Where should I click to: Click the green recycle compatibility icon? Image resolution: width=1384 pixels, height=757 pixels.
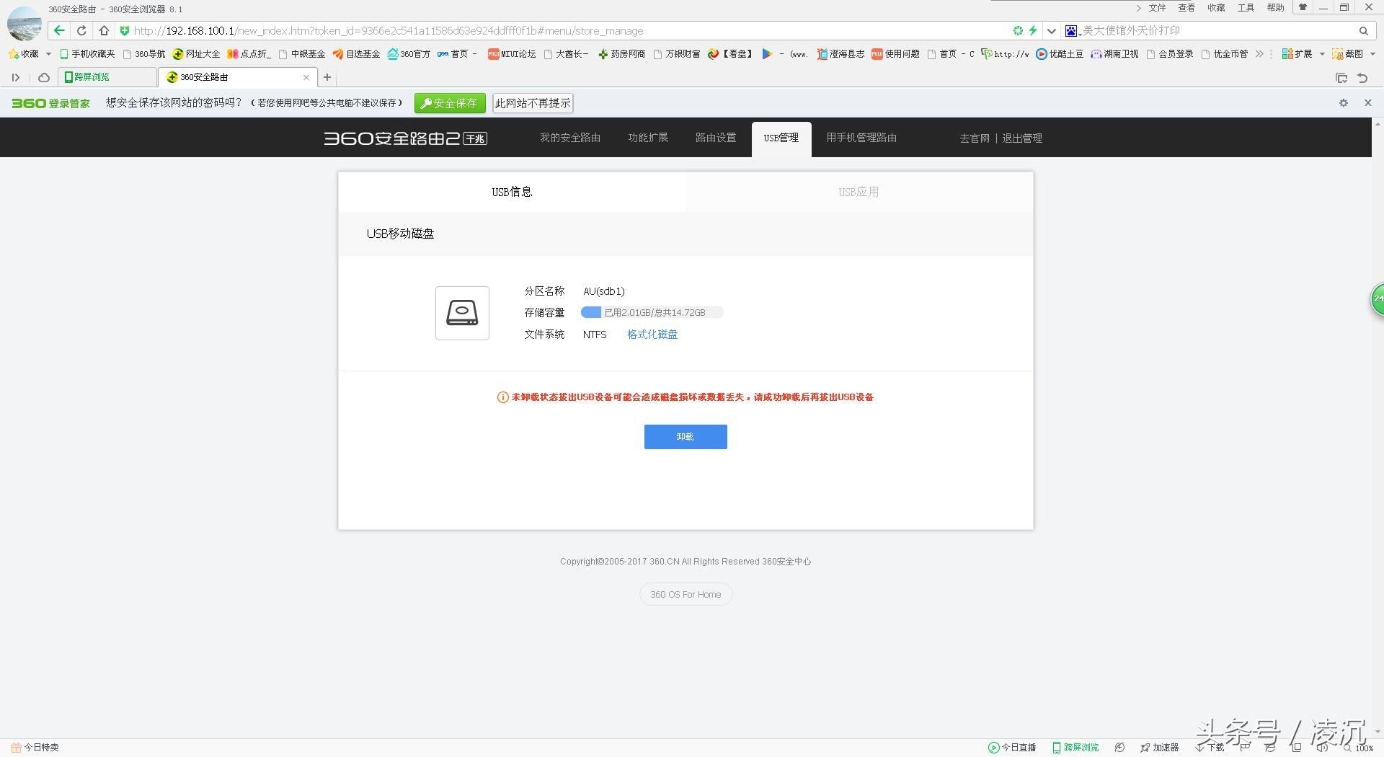(x=1018, y=30)
